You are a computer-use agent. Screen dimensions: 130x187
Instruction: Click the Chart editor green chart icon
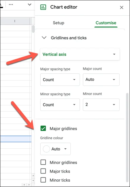pyautogui.click(x=43, y=7)
